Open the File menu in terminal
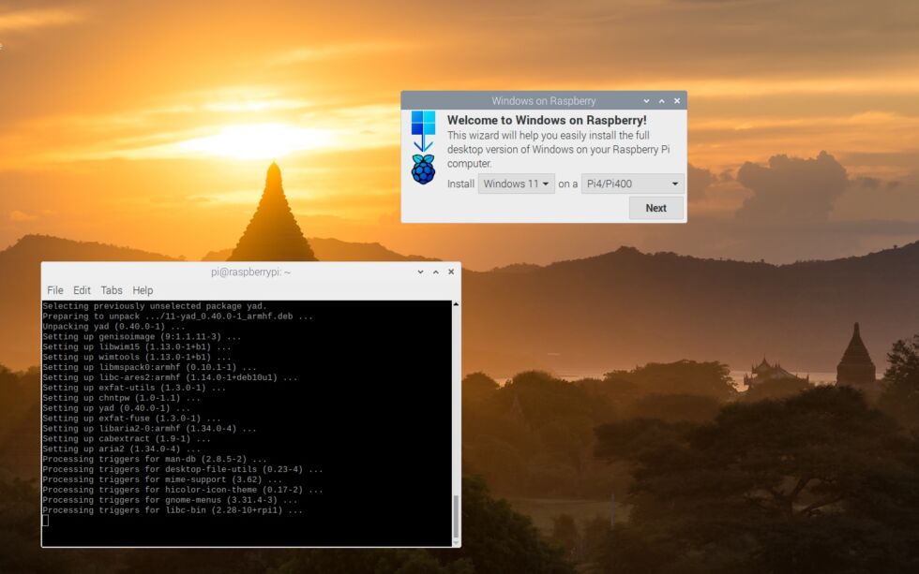The width and height of the screenshot is (919, 574). coord(55,290)
